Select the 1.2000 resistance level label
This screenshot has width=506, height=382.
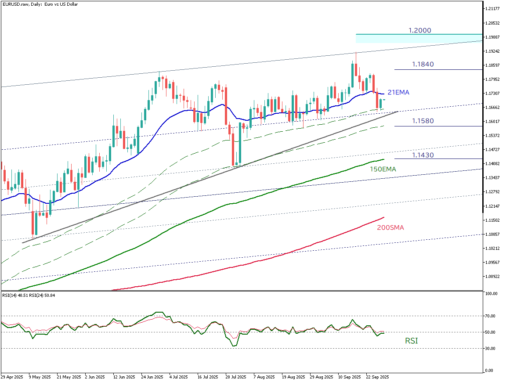pyautogui.click(x=419, y=30)
